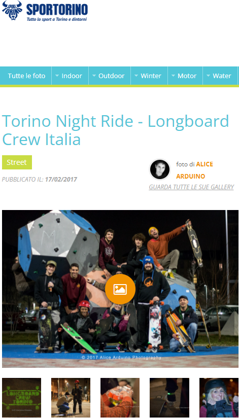Viewport: 239px width, 418px height.
Task: Open the orange image gallery icon
Action: pos(120,289)
